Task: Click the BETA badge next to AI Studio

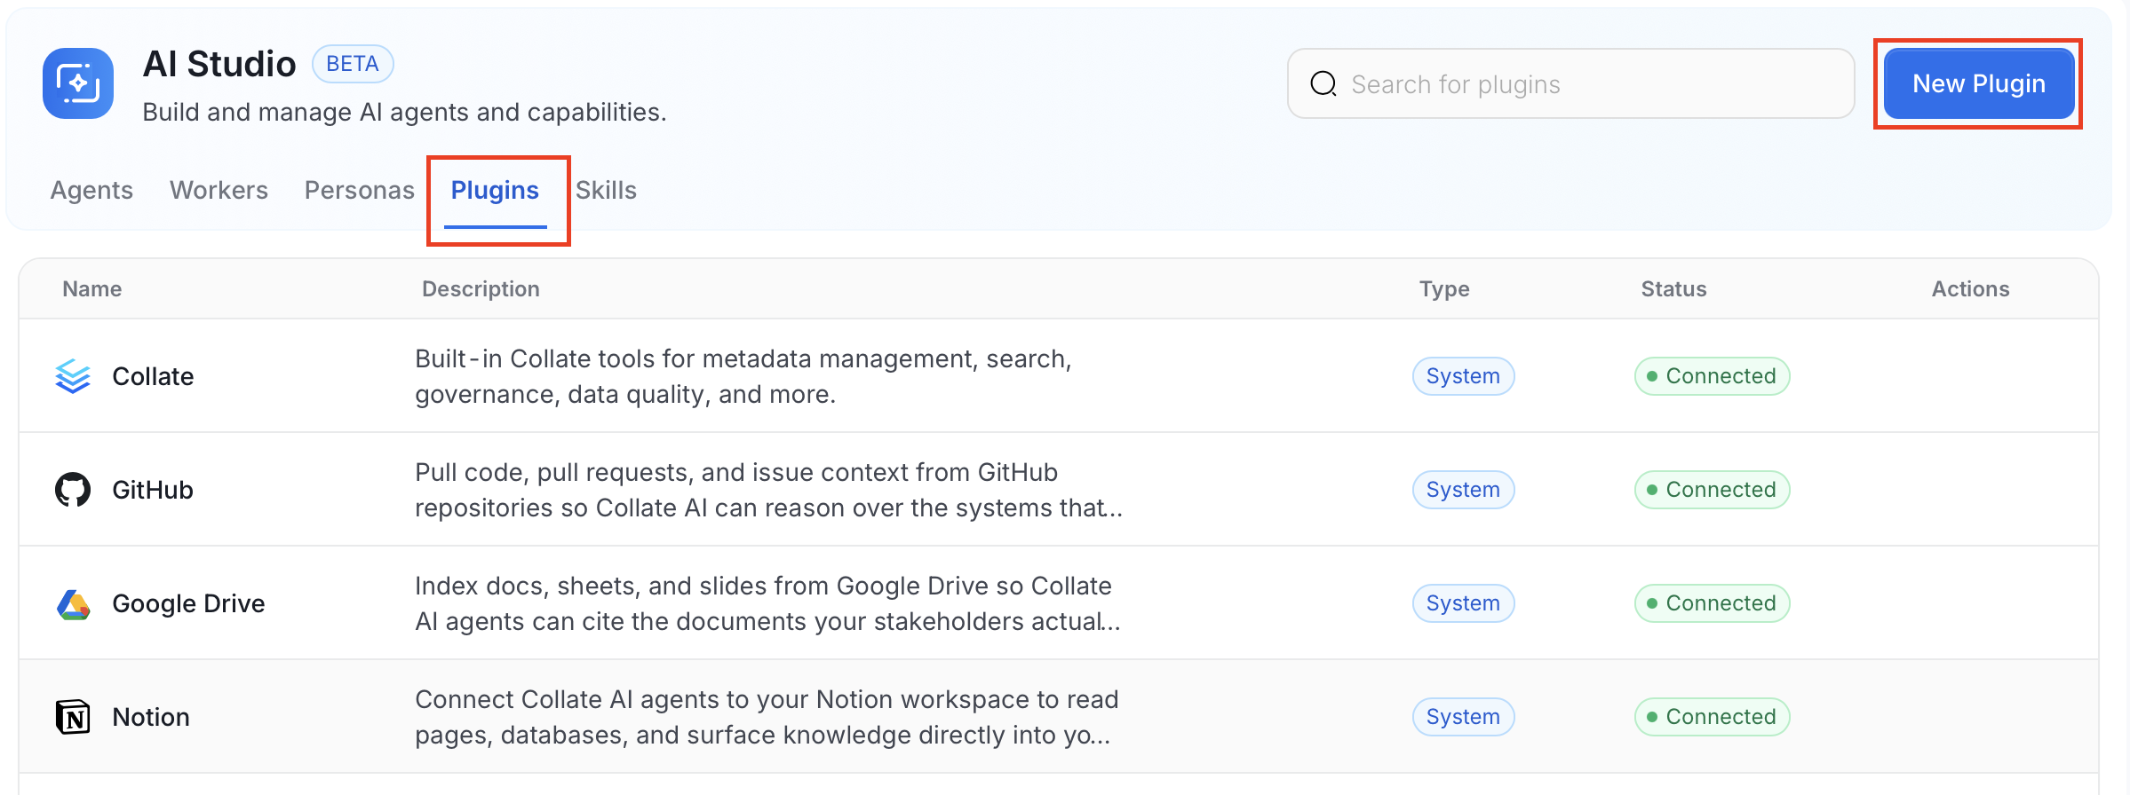Action: pyautogui.click(x=353, y=64)
